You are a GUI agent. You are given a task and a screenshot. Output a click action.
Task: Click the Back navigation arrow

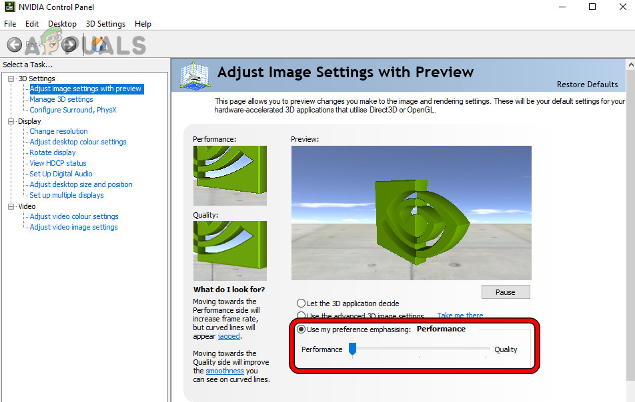[x=15, y=44]
